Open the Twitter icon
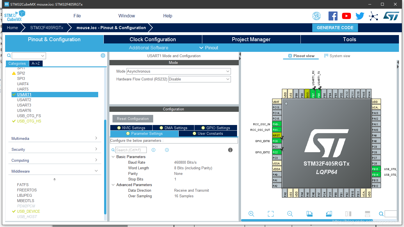404x227 pixels. point(360,16)
